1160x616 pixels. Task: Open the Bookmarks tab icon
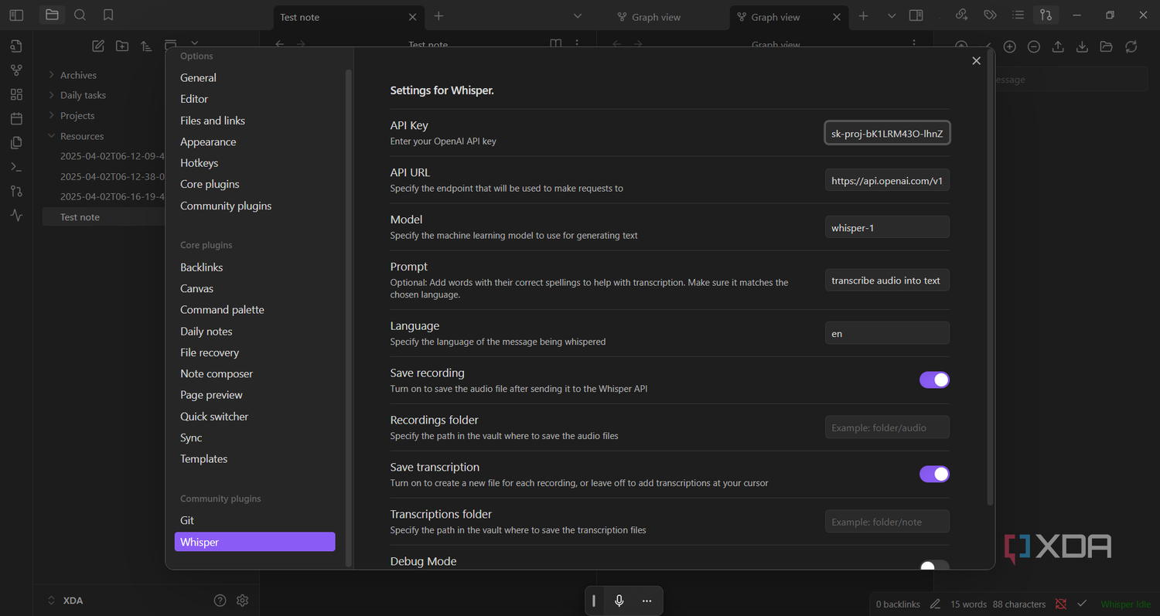(x=108, y=15)
